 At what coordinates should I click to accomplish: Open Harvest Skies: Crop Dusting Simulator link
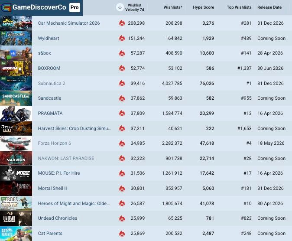pos(75,128)
